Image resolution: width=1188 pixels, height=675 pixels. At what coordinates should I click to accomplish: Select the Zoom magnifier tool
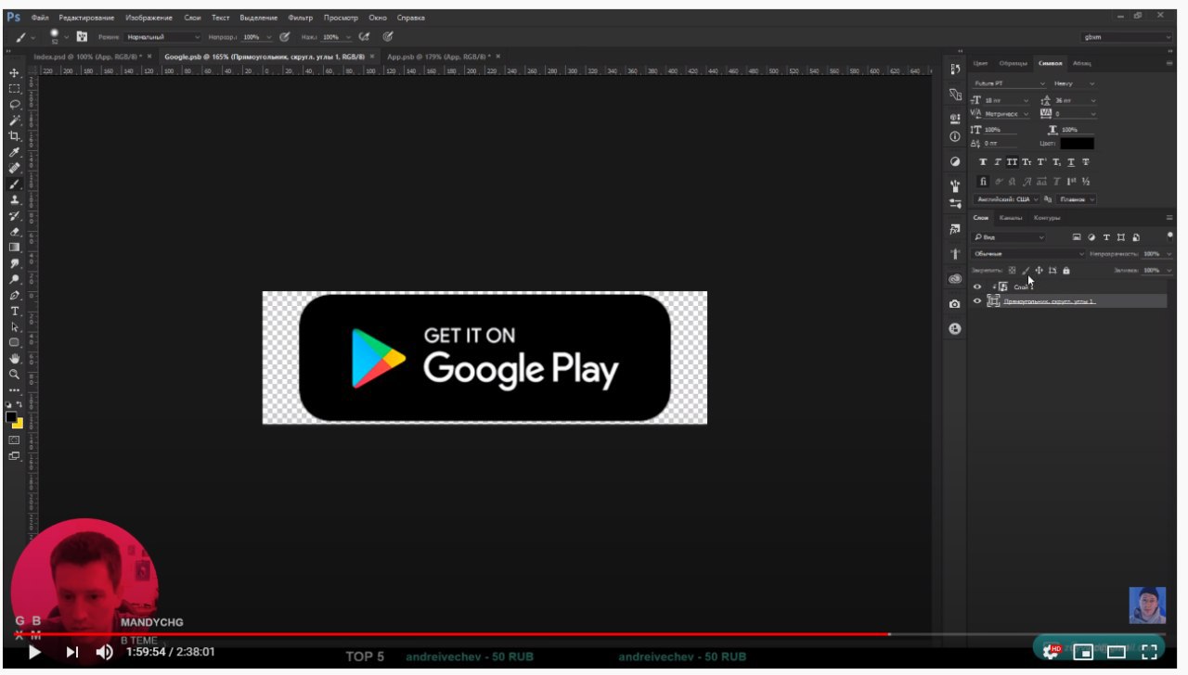[14, 374]
